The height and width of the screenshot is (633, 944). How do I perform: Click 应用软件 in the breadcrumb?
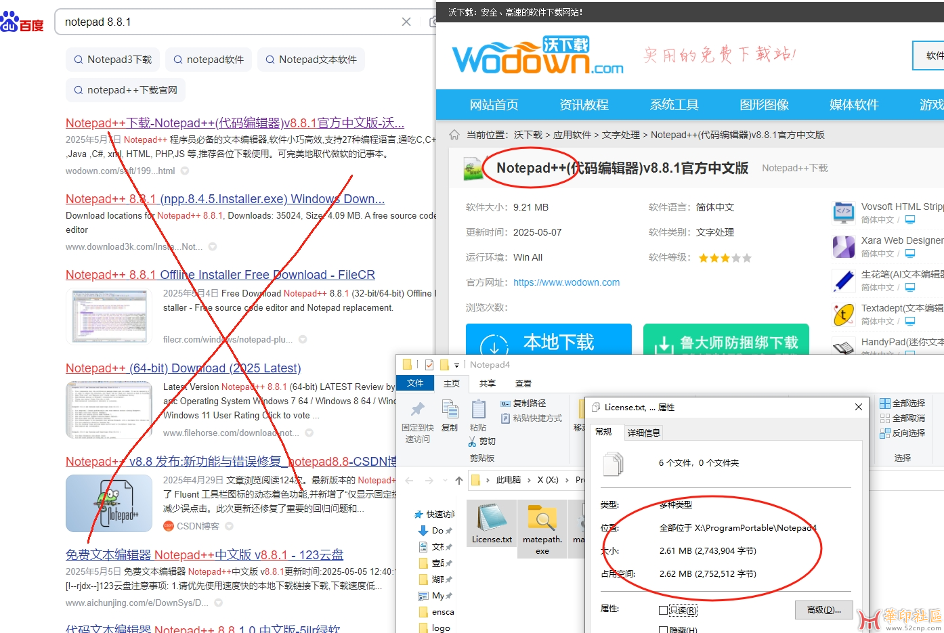[x=572, y=135]
